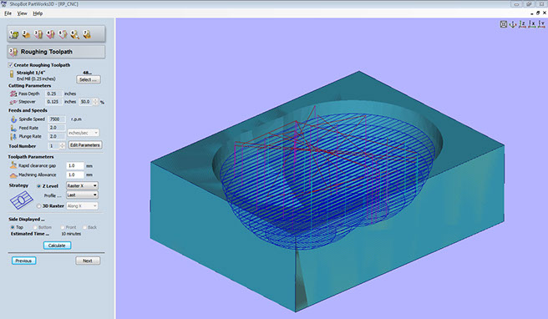Select Back side displayed radio button
This screenshot has height=319, width=548.
click(84, 227)
